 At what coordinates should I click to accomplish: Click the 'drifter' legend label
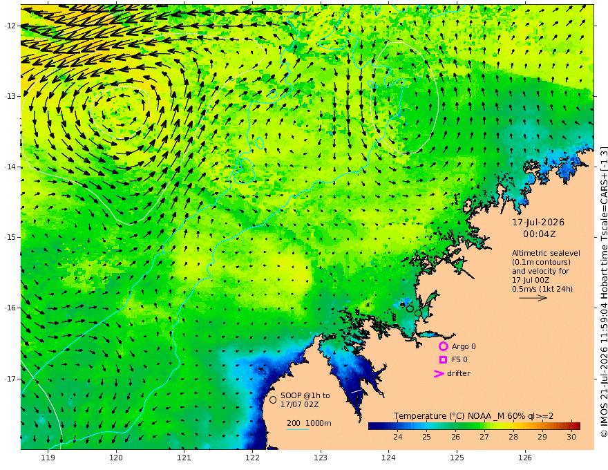click(x=459, y=373)
